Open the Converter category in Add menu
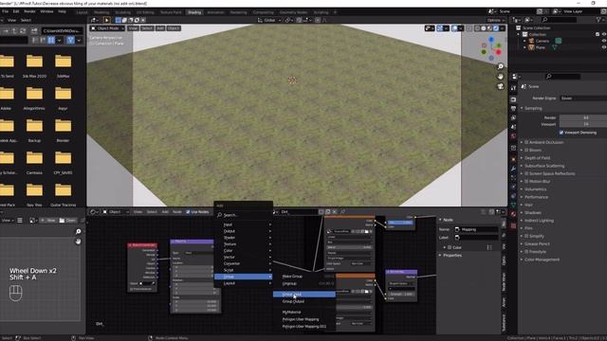 pos(244,263)
